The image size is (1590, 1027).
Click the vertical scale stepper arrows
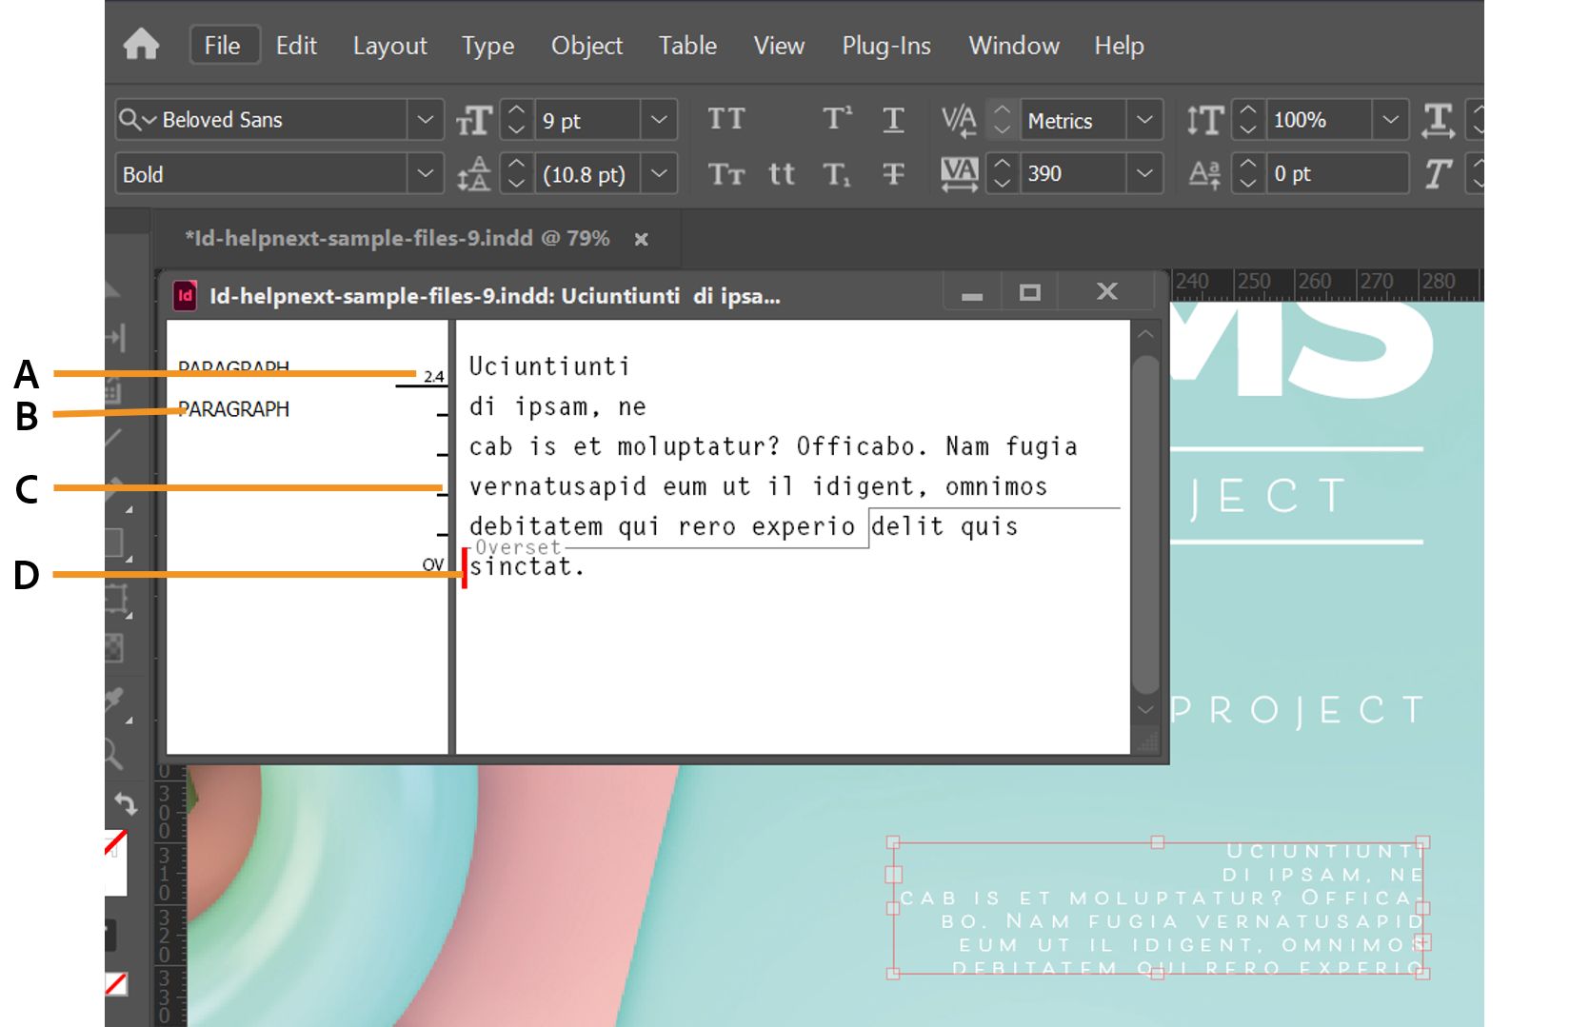[x=1248, y=120]
